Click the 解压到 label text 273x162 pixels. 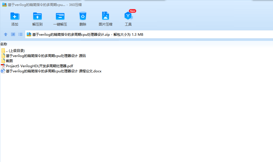click(37, 24)
